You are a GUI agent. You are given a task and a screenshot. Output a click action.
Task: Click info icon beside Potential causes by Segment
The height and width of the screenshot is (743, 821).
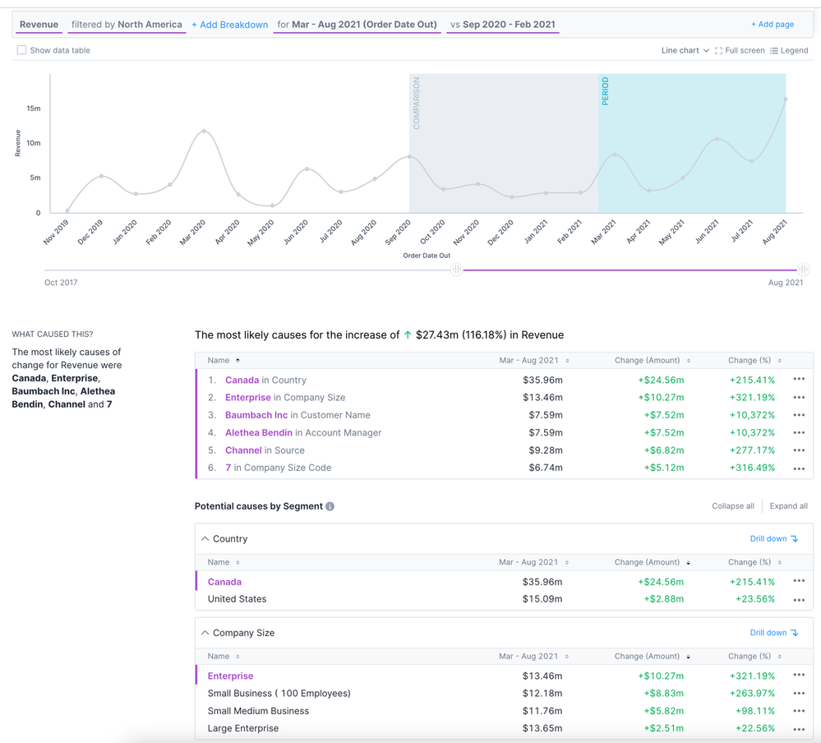[x=330, y=506]
